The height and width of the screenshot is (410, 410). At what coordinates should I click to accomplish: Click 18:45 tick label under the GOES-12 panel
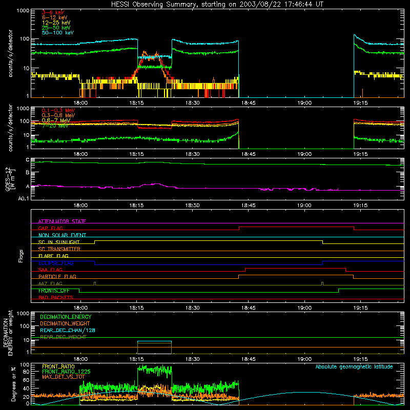click(x=249, y=206)
